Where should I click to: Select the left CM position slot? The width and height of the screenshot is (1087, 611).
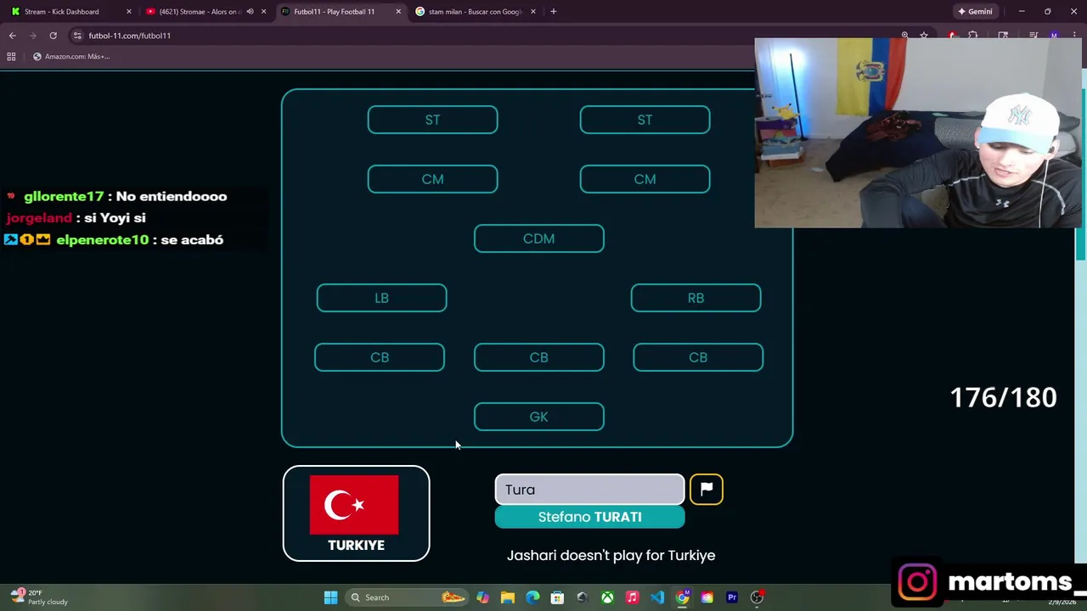(x=432, y=179)
